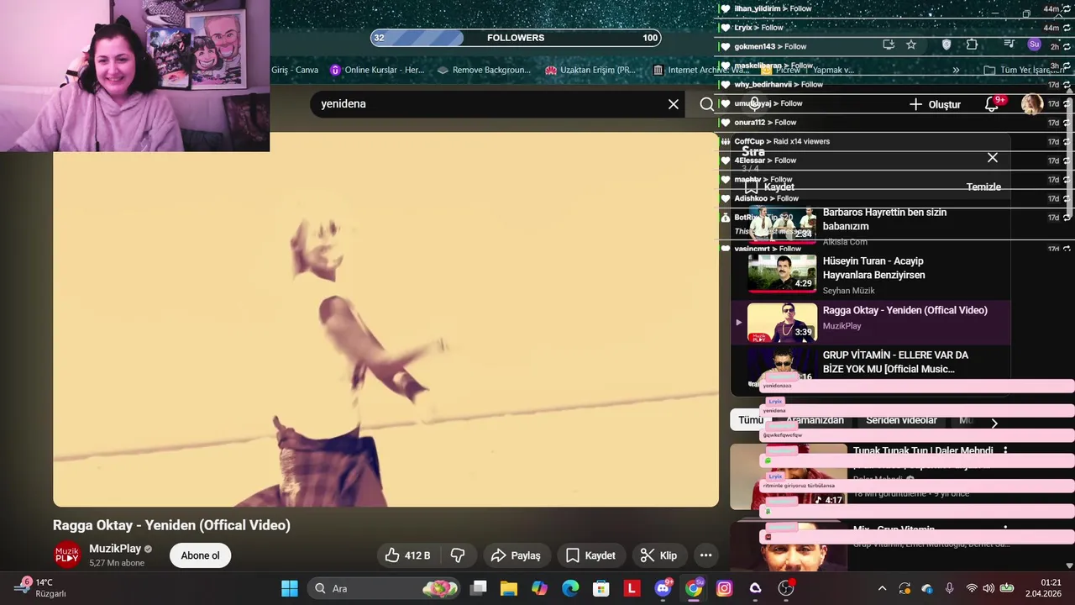Image resolution: width=1075 pixels, height=605 pixels.
Task: Open Windows Start menu
Action: pos(289,588)
